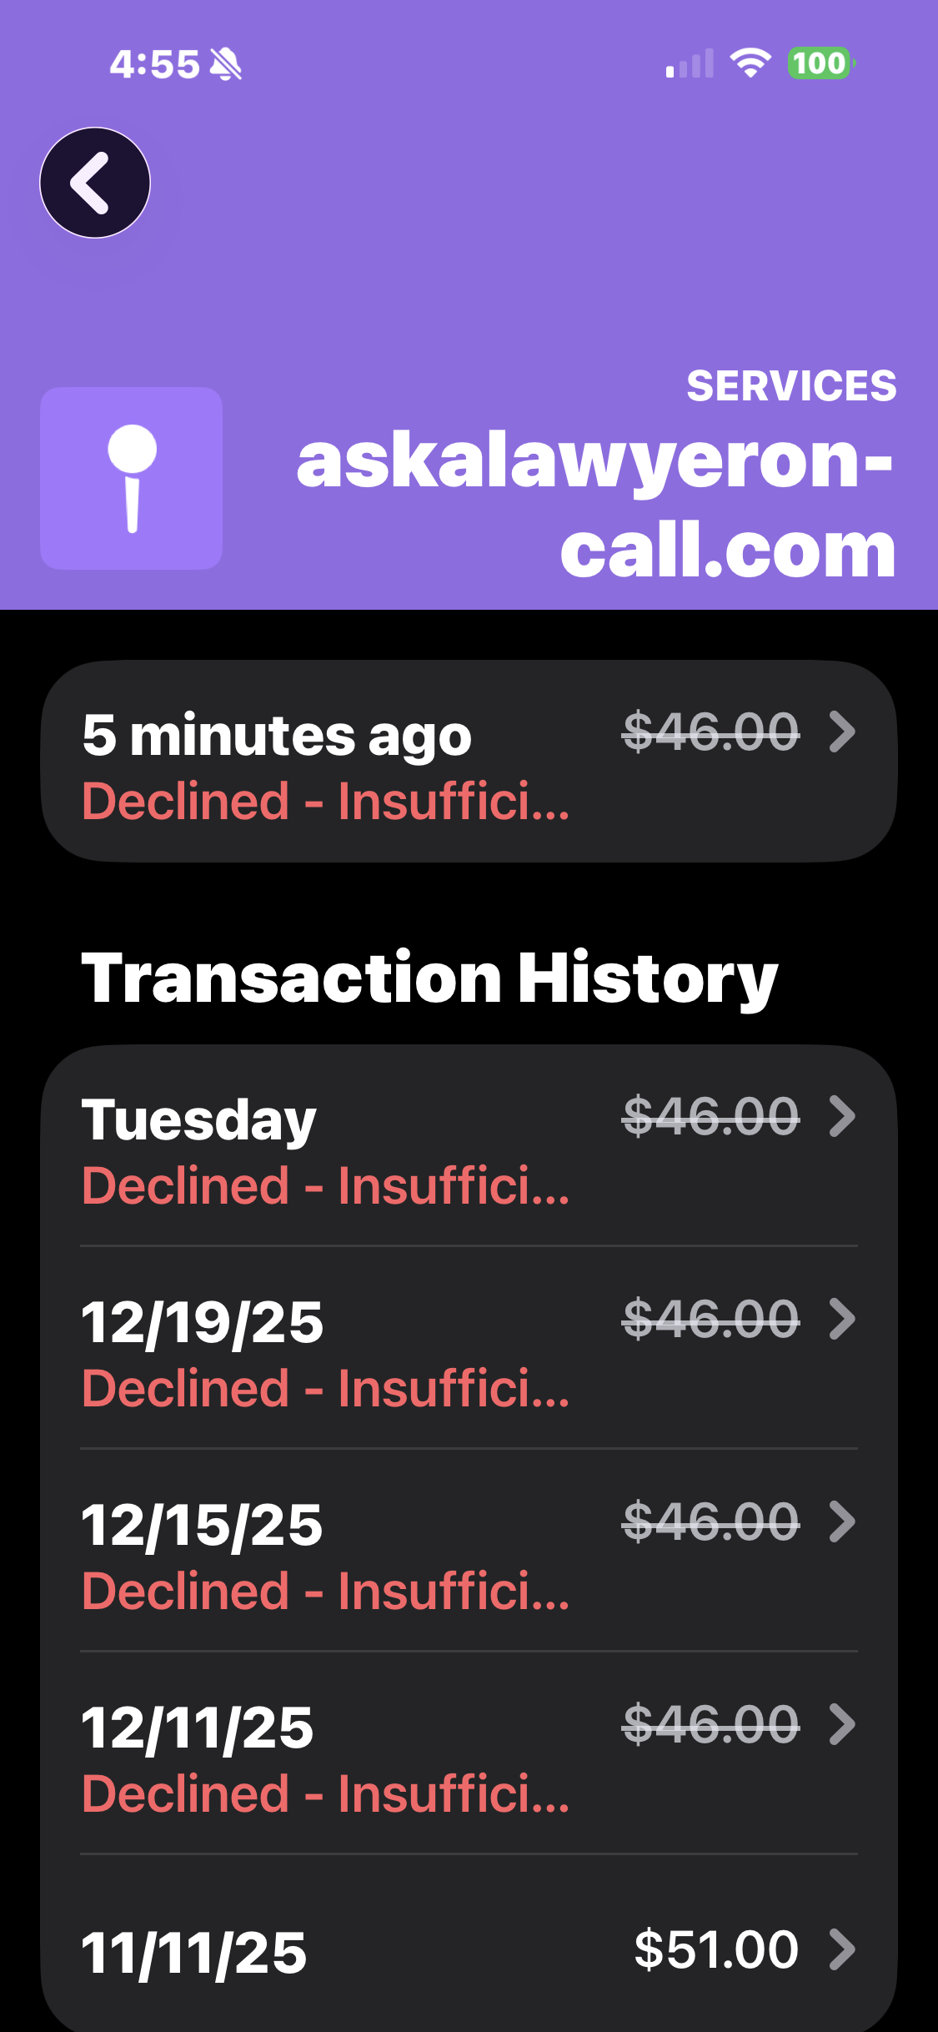The height and width of the screenshot is (2032, 938).
Task: Tap the Wi-Fi status icon
Action: pyautogui.click(x=750, y=63)
